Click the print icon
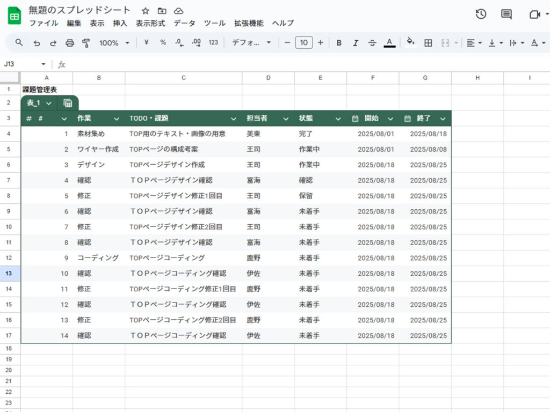 70,43
